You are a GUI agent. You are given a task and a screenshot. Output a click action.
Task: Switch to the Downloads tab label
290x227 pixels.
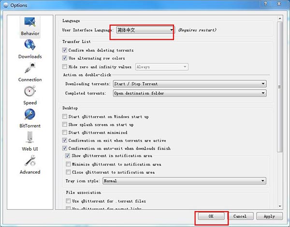pyautogui.click(x=30, y=57)
